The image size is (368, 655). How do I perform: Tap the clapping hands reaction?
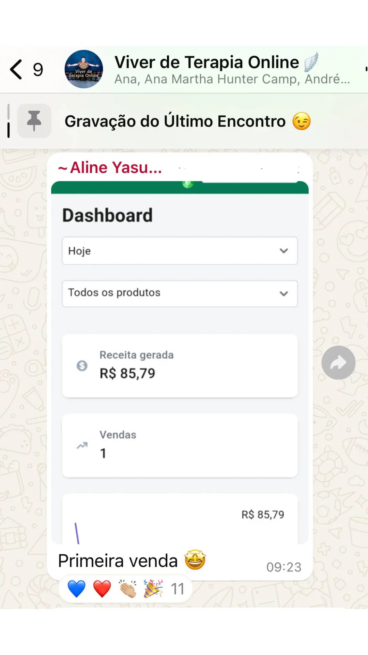[128, 589]
